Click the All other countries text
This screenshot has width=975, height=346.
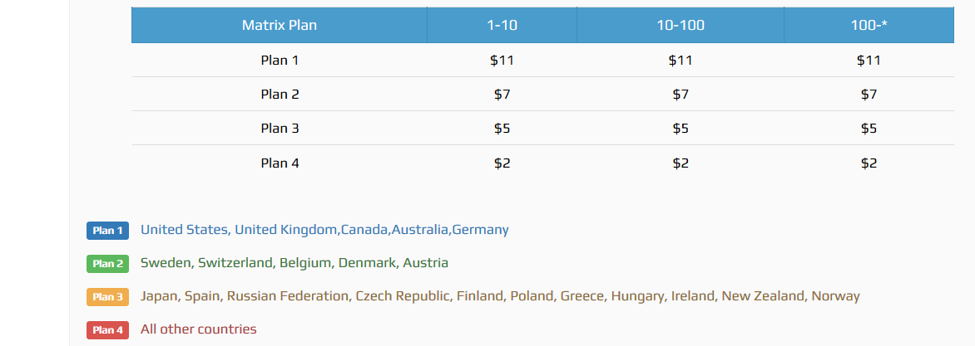pyautogui.click(x=198, y=329)
